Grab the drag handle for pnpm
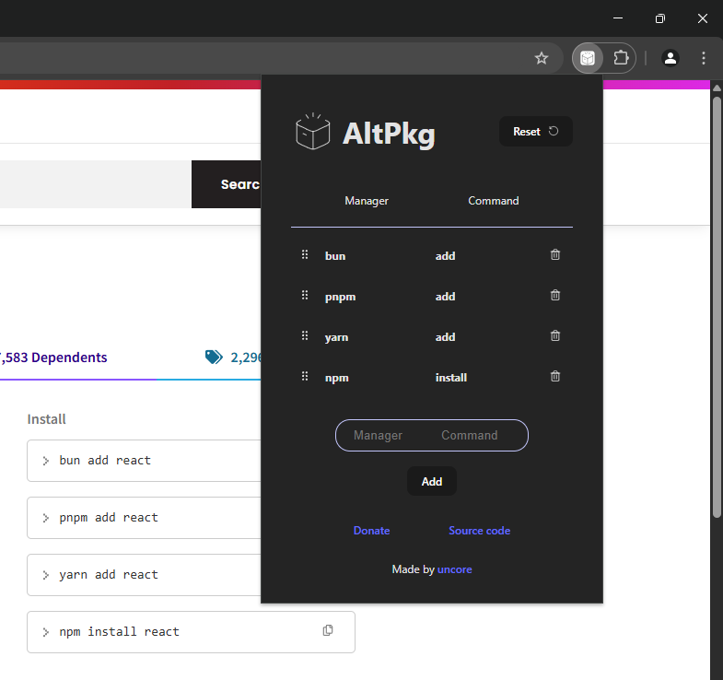This screenshot has height=680, width=723. click(305, 295)
